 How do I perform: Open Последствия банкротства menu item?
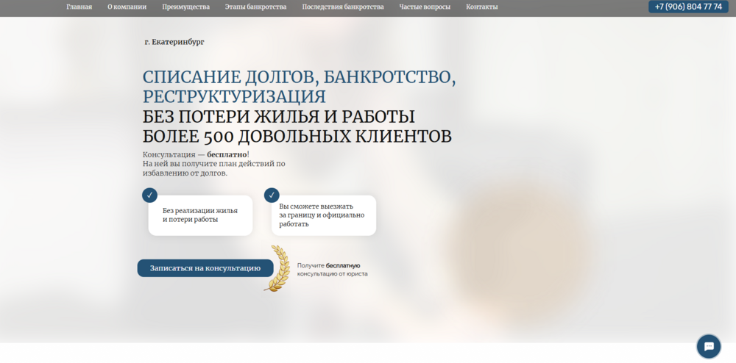coord(342,7)
